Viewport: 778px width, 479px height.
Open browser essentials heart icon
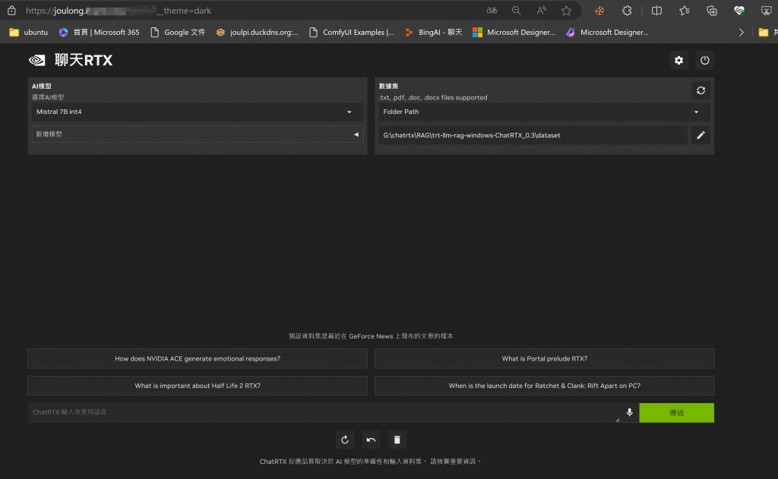click(x=738, y=11)
